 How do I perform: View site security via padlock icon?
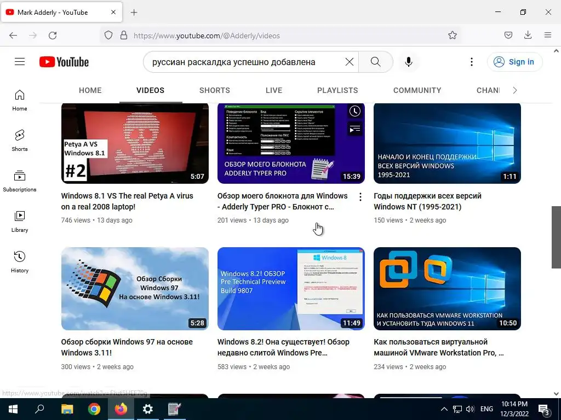(123, 36)
